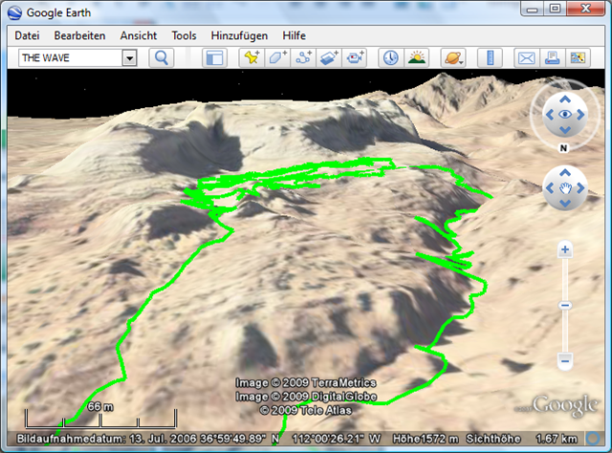
Task: Select the add polygon tool
Action: coord(277,57)
